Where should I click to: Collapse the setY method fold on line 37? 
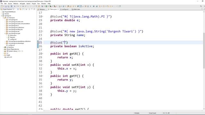[x=43, y=87]
